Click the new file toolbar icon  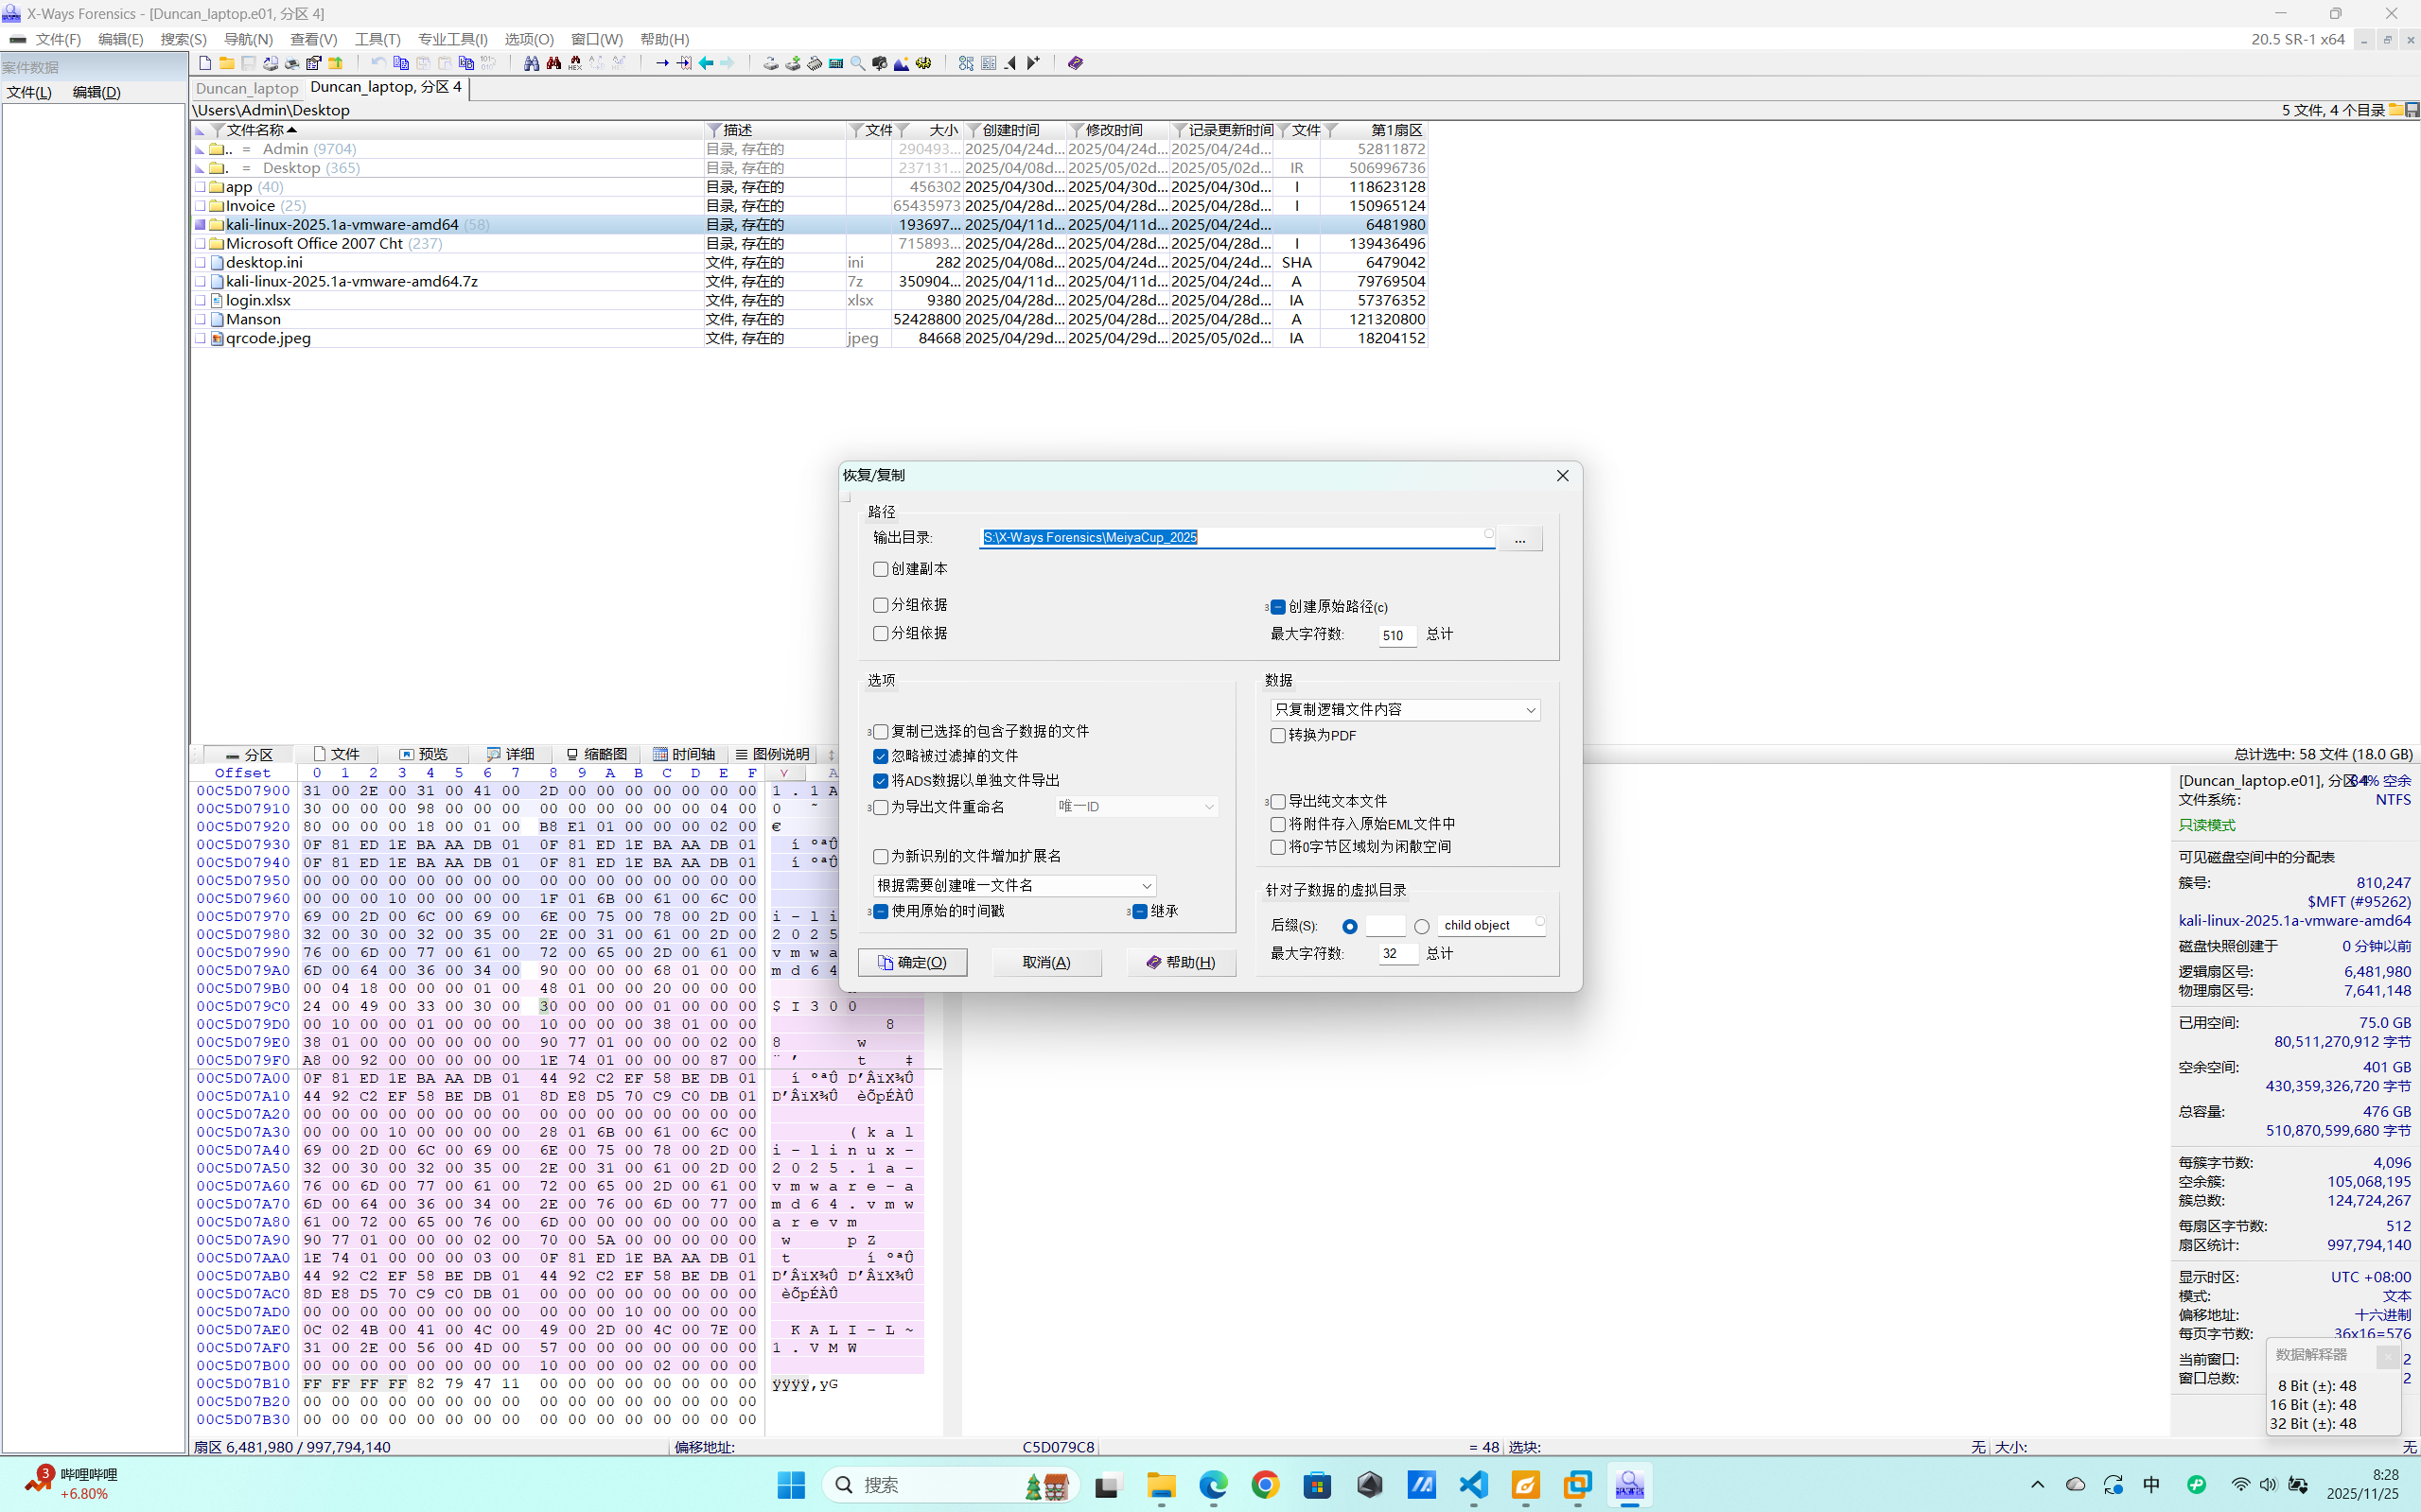pyautogui.click(x=205, y=63)
